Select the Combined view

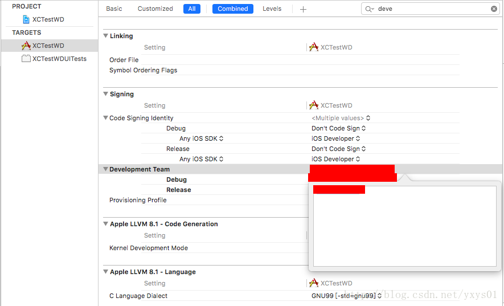click(x=233, y=9)
